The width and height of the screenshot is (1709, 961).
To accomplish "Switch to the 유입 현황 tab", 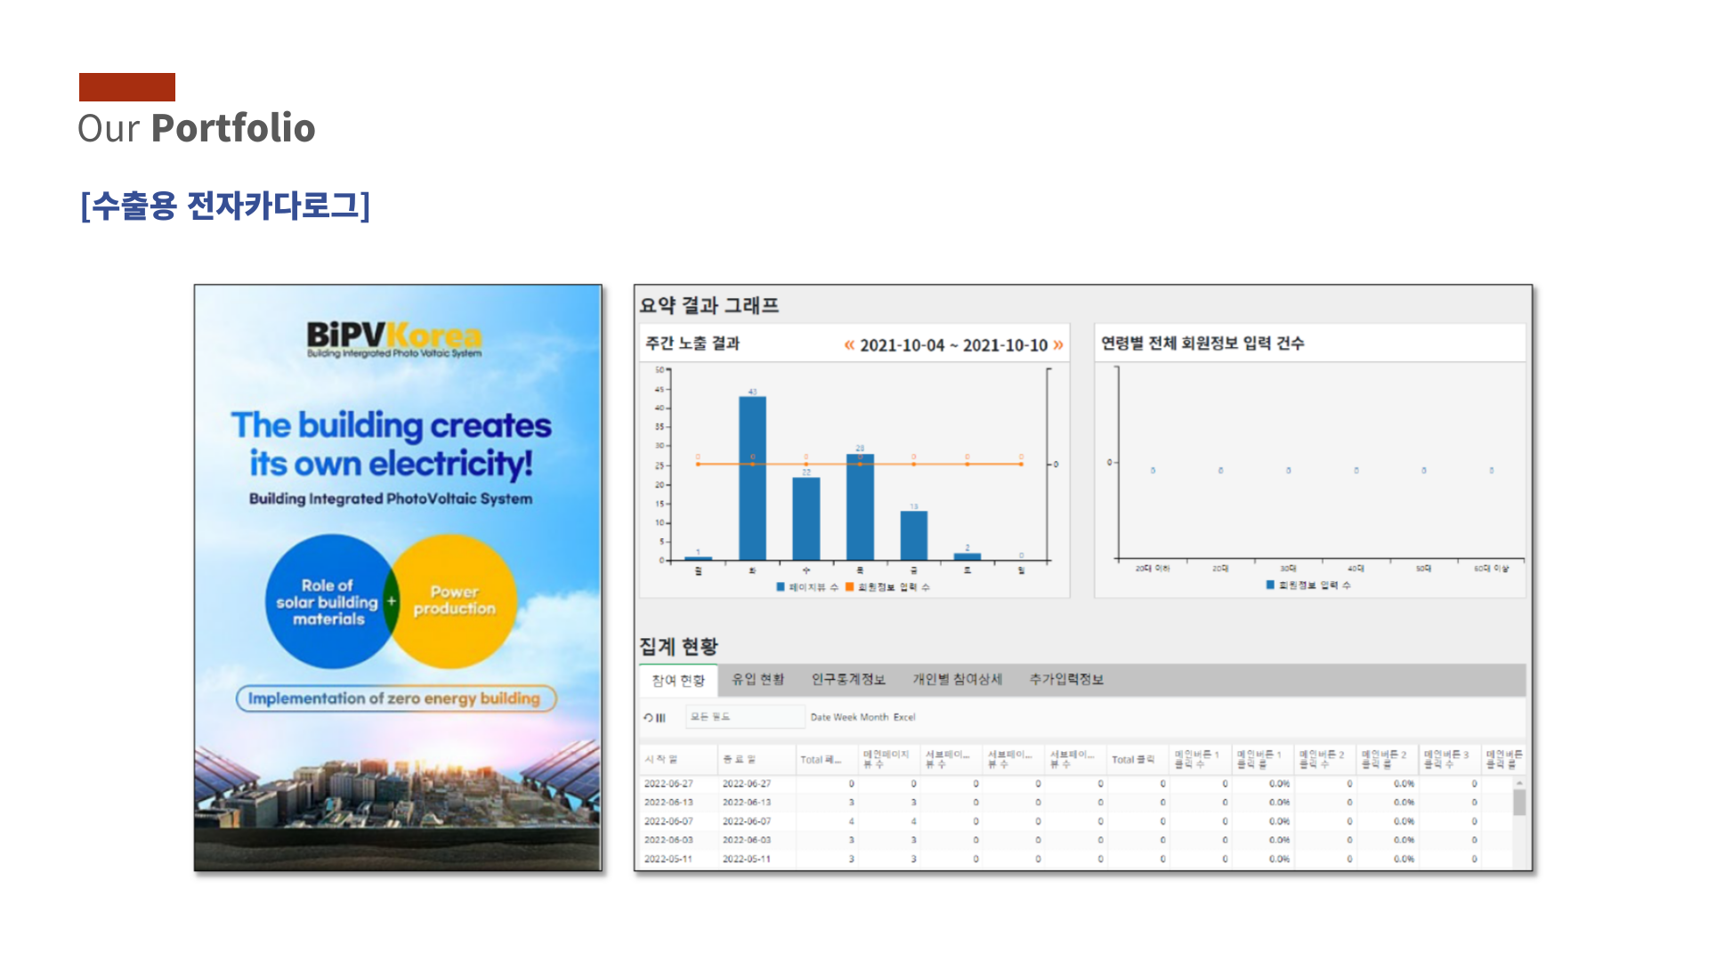I will (757, 680).
